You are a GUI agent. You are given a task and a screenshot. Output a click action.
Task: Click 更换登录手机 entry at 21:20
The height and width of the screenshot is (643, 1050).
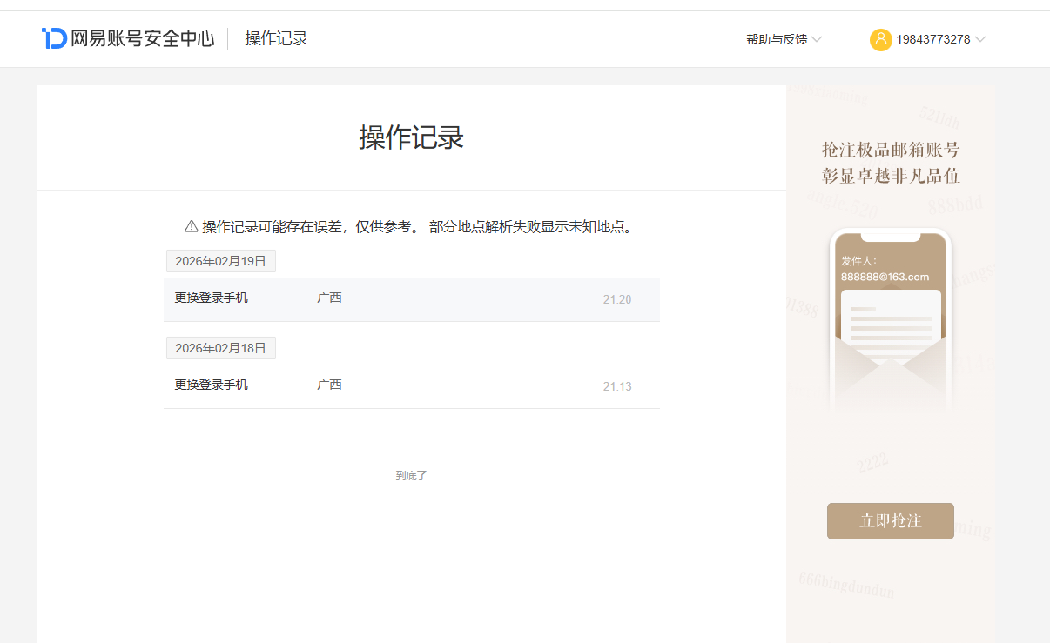click(x=212, y=298)
